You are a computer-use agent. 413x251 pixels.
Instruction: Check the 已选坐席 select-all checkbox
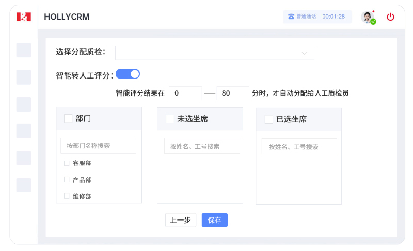coord(268,119)
